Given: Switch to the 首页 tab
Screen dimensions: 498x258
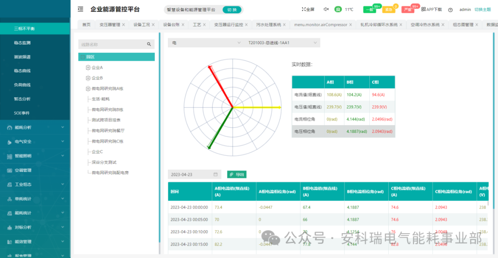Looking at the screenshot, I should (86, 24).
